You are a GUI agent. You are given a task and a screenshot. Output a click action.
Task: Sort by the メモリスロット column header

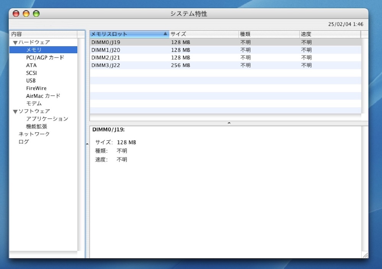129,34
